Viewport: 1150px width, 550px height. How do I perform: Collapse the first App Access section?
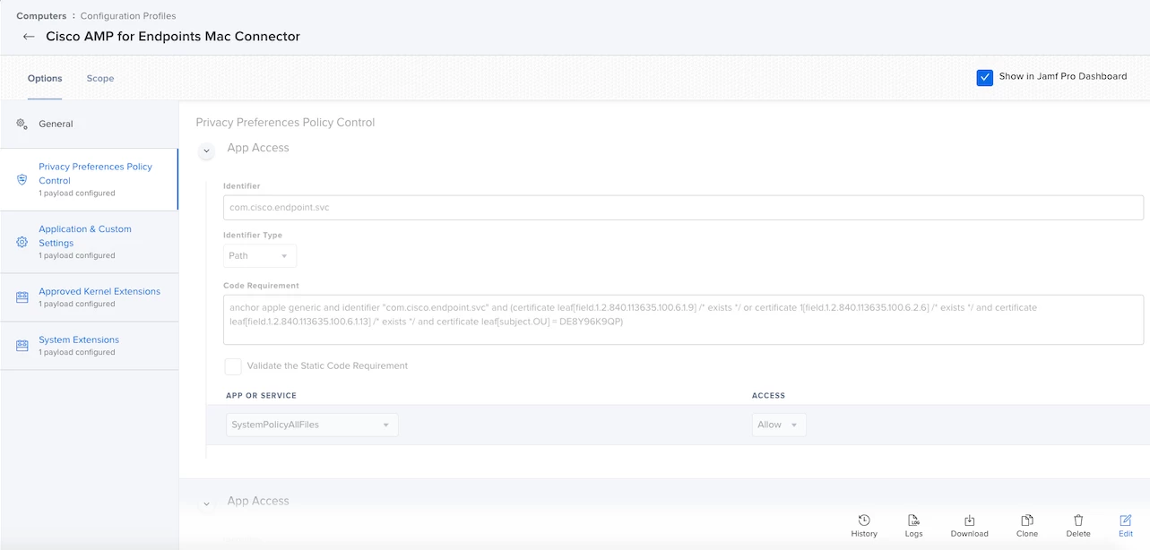click(206, 151)
